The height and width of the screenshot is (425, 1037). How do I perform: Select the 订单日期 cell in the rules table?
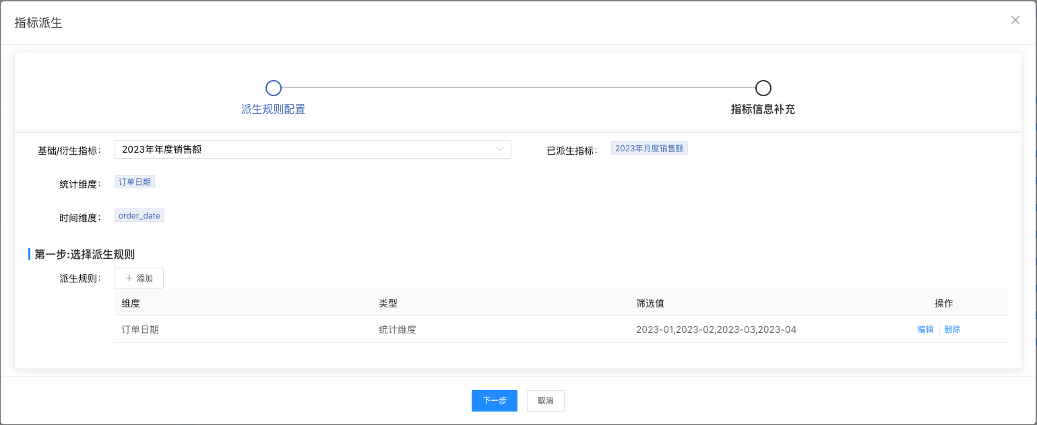tap(140, 330)
